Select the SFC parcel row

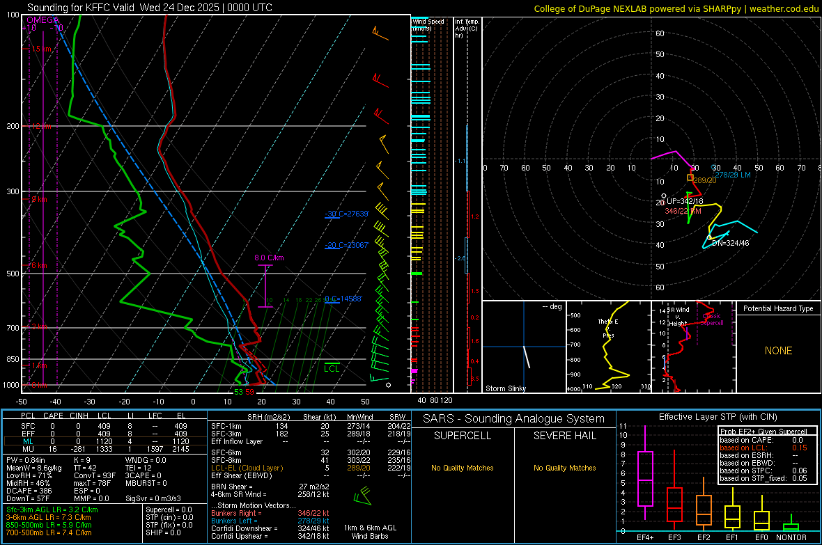coord(104,426)
